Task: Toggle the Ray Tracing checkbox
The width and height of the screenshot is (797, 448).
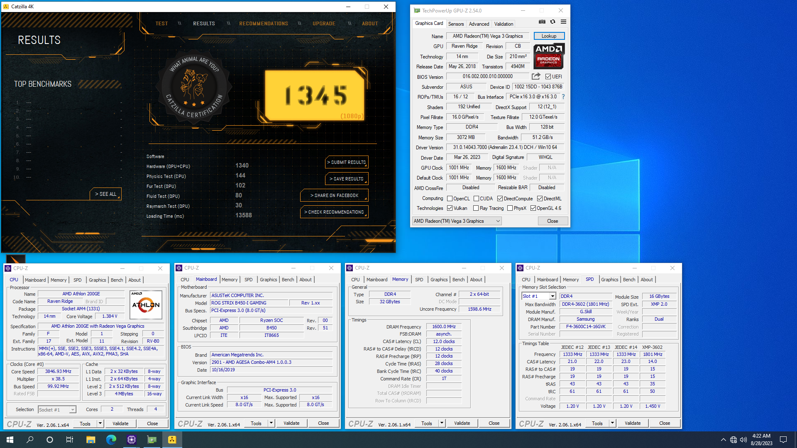Action: point(476,208)
